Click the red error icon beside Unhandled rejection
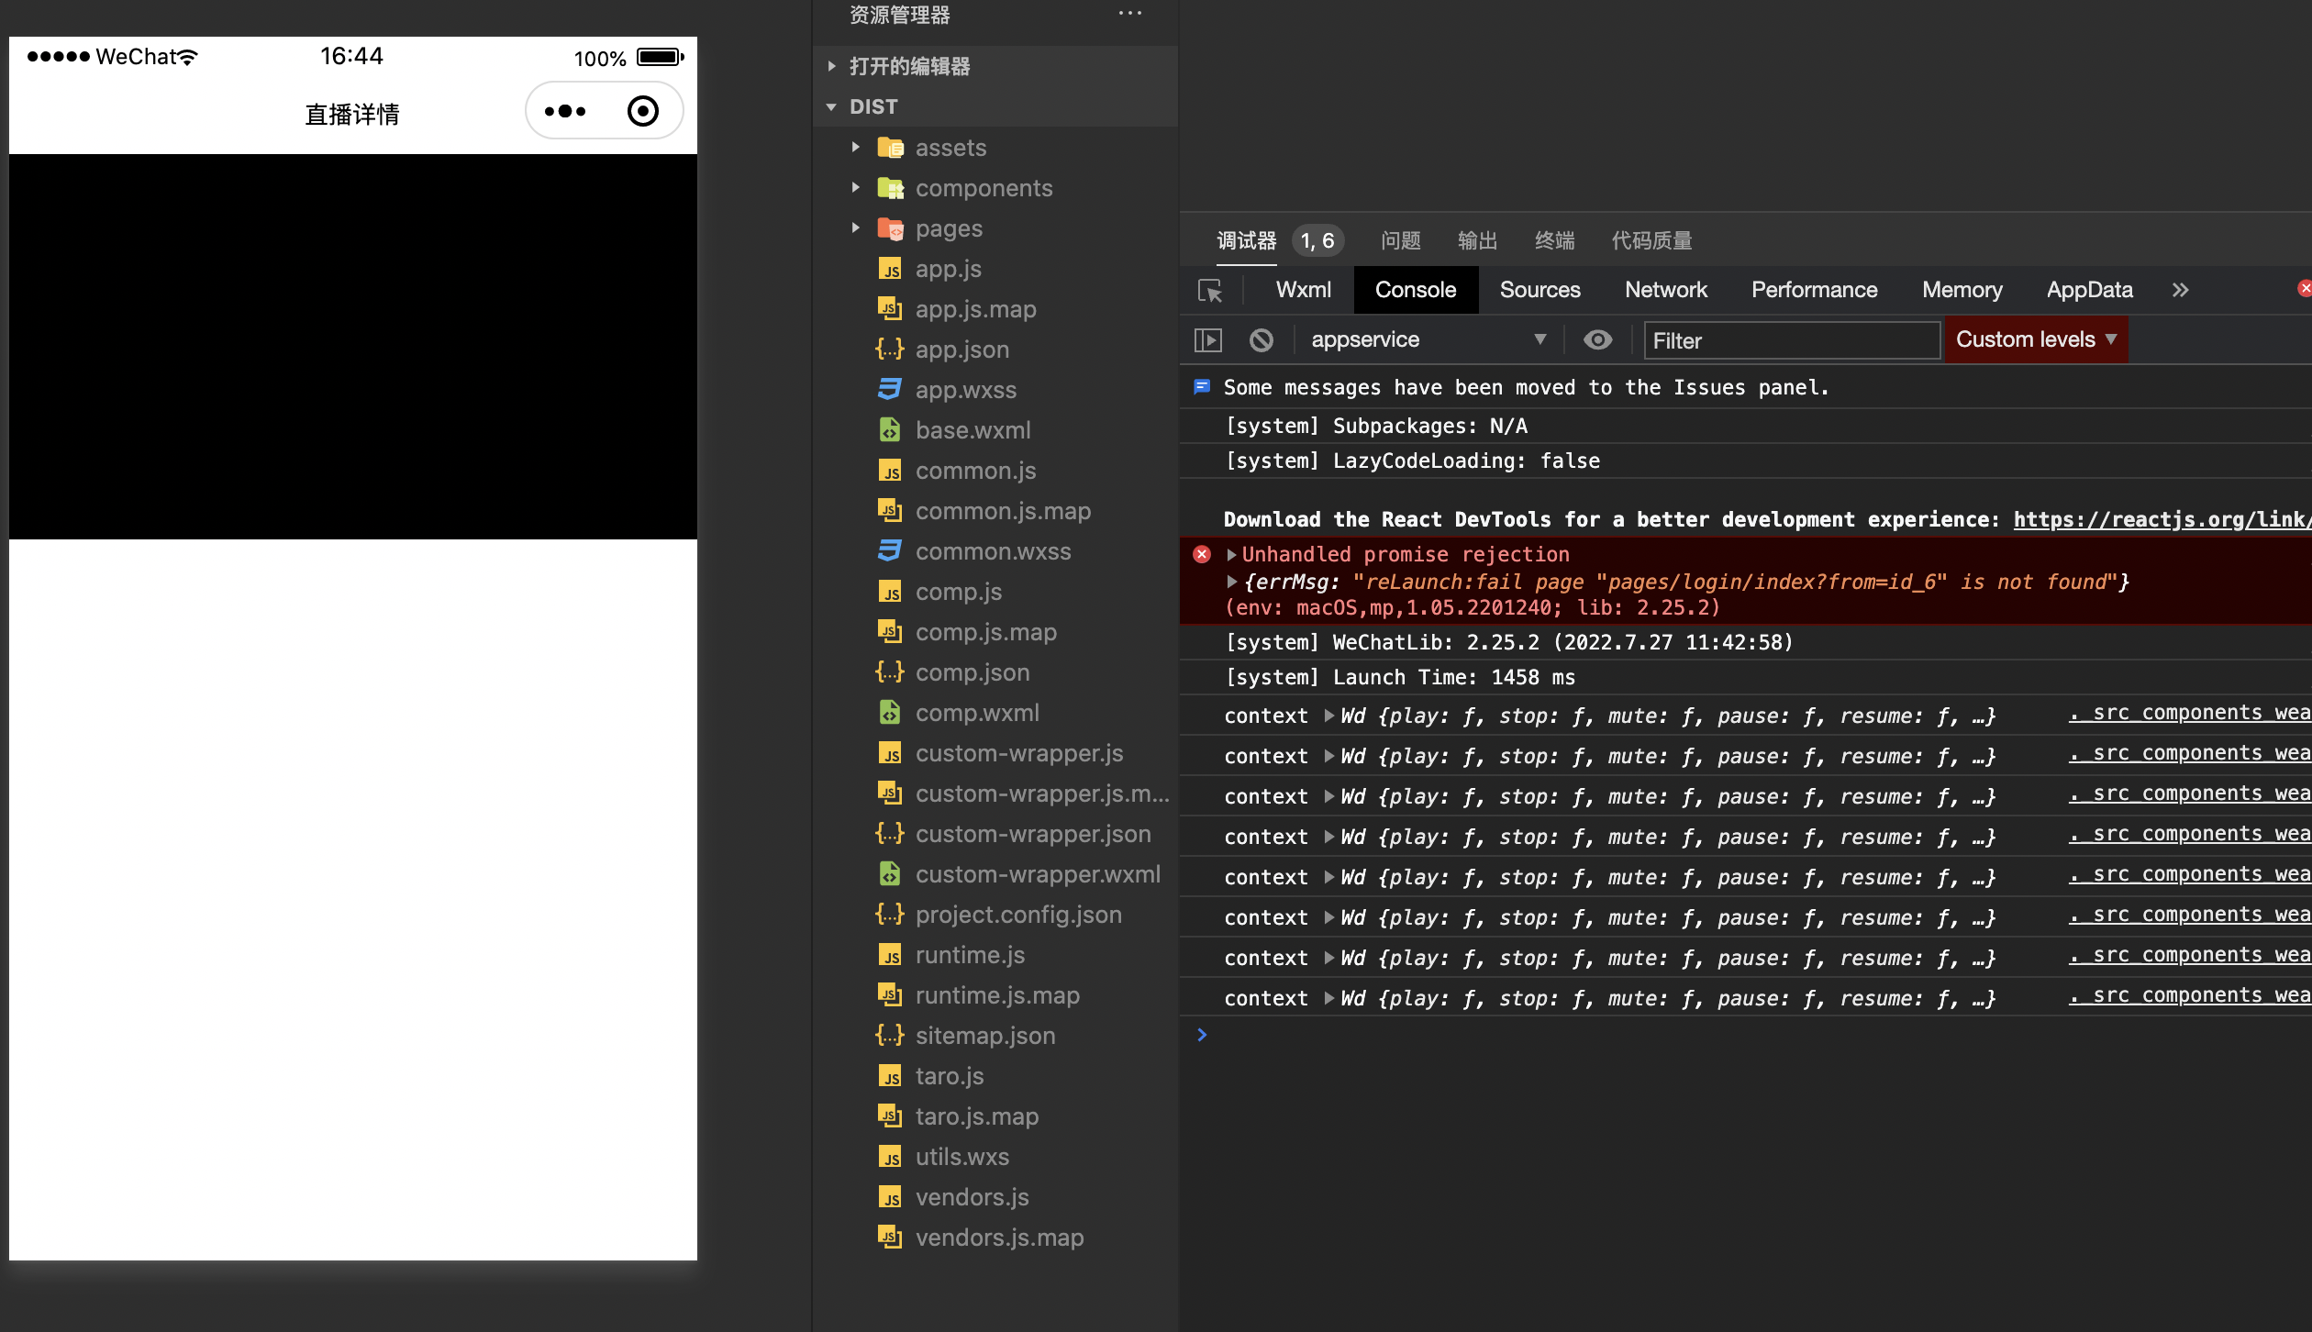2312x1332 pixels. 1202,554
